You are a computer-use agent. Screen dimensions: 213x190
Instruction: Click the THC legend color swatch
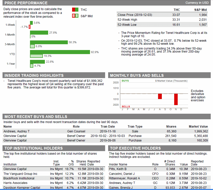tap(75, 10)
